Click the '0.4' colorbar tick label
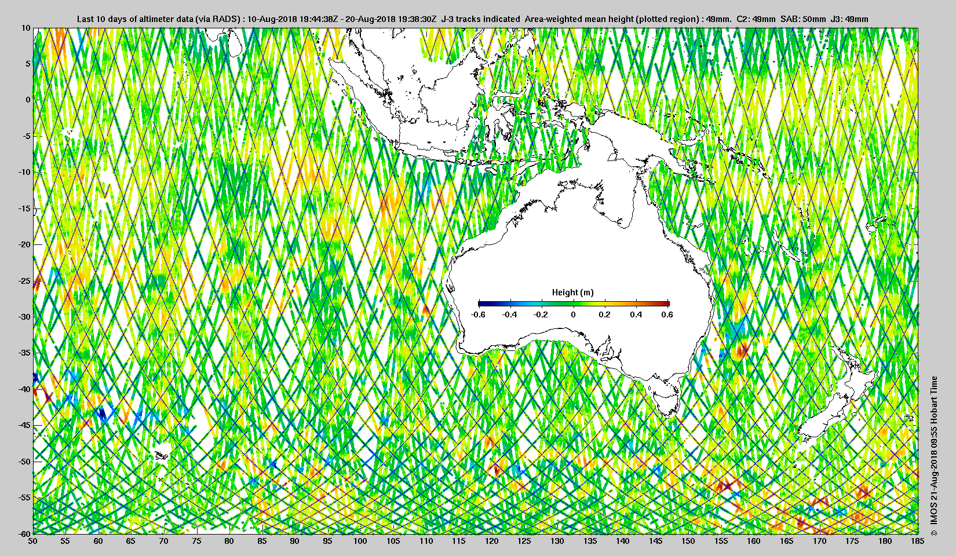 [636, 314]
